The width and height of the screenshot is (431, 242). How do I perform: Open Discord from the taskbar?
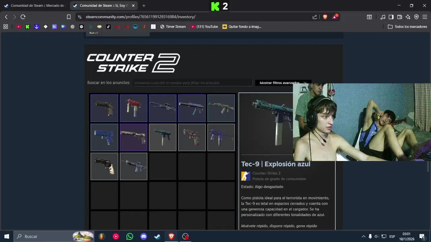144,236
